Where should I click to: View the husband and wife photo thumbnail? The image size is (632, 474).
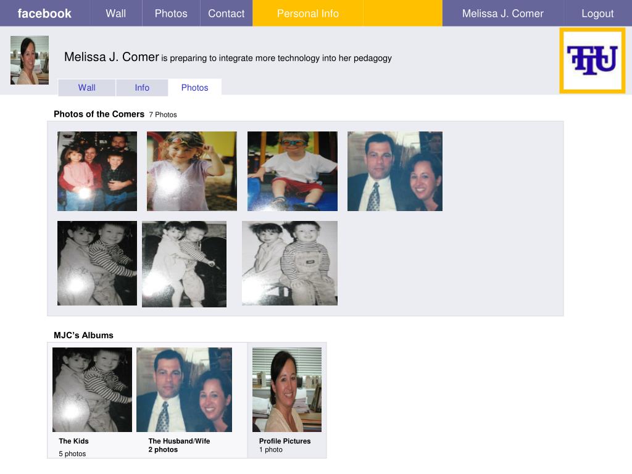(x=395, y=171)
